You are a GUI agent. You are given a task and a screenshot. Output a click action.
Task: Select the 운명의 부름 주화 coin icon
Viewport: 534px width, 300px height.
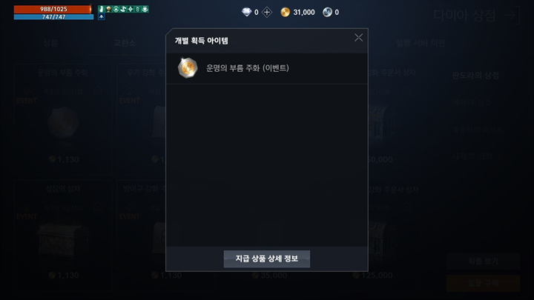[188, 67]
